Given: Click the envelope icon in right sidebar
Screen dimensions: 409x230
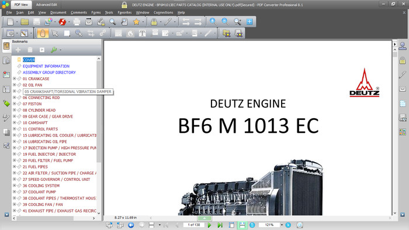Looking at the screenshot, I should click(x=403, y=89).
